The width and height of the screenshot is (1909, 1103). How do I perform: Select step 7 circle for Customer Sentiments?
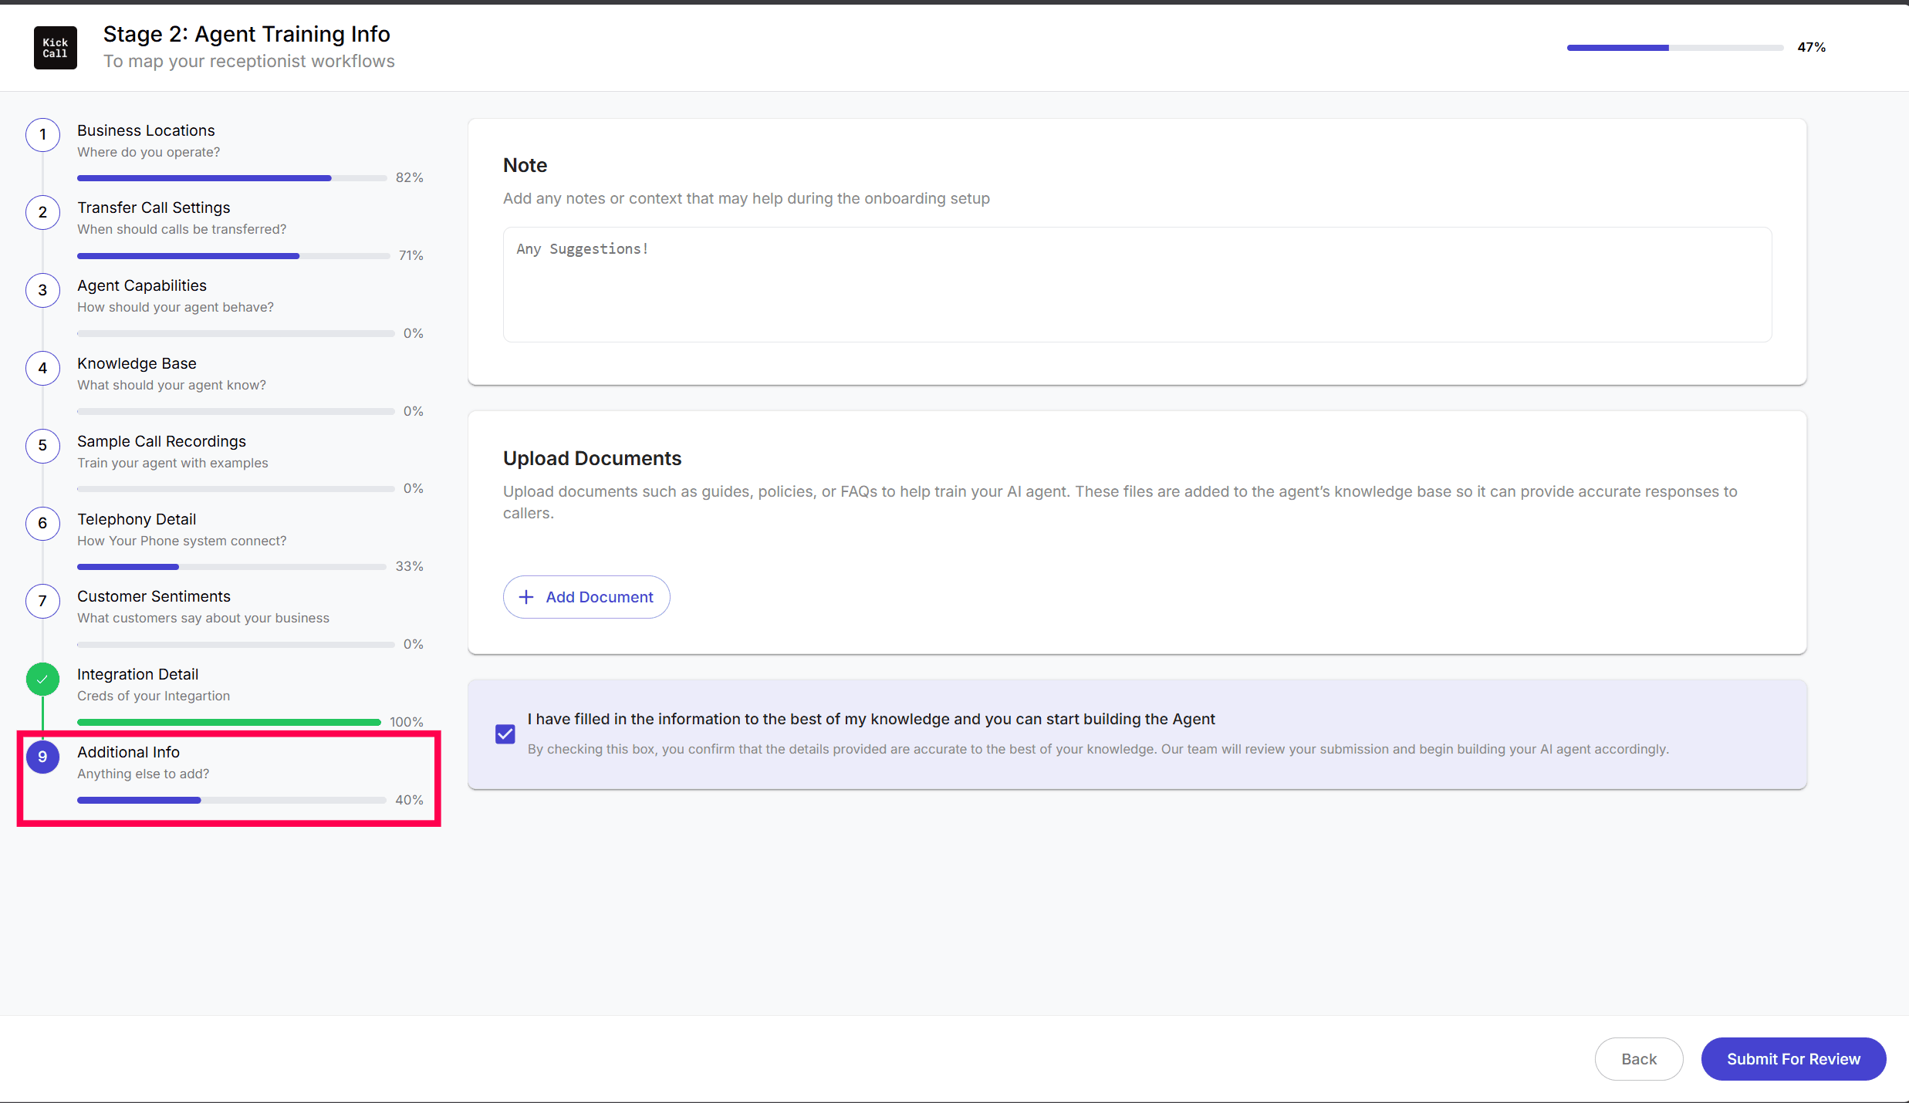(x=43, y=601)
